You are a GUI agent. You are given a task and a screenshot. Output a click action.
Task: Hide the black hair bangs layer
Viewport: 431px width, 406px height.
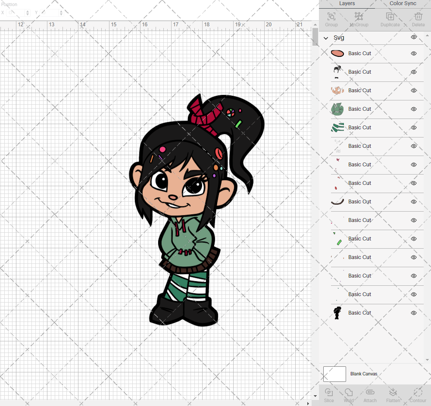414,72
